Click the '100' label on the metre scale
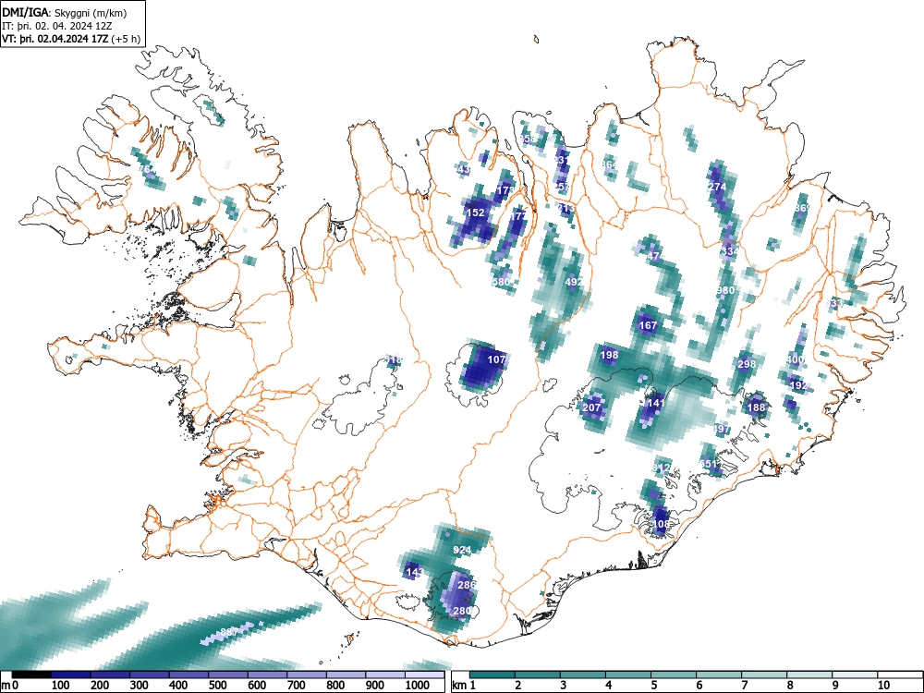This screenshot has height=693, width=924. (61, 686)
